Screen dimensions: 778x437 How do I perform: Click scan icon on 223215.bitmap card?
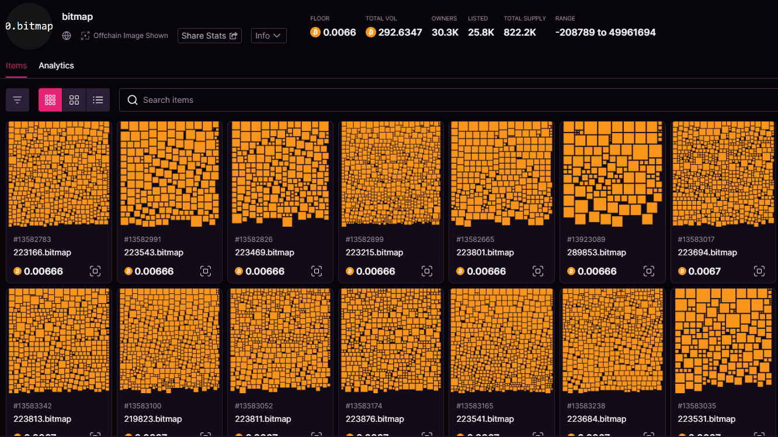[x=427, y=271]
